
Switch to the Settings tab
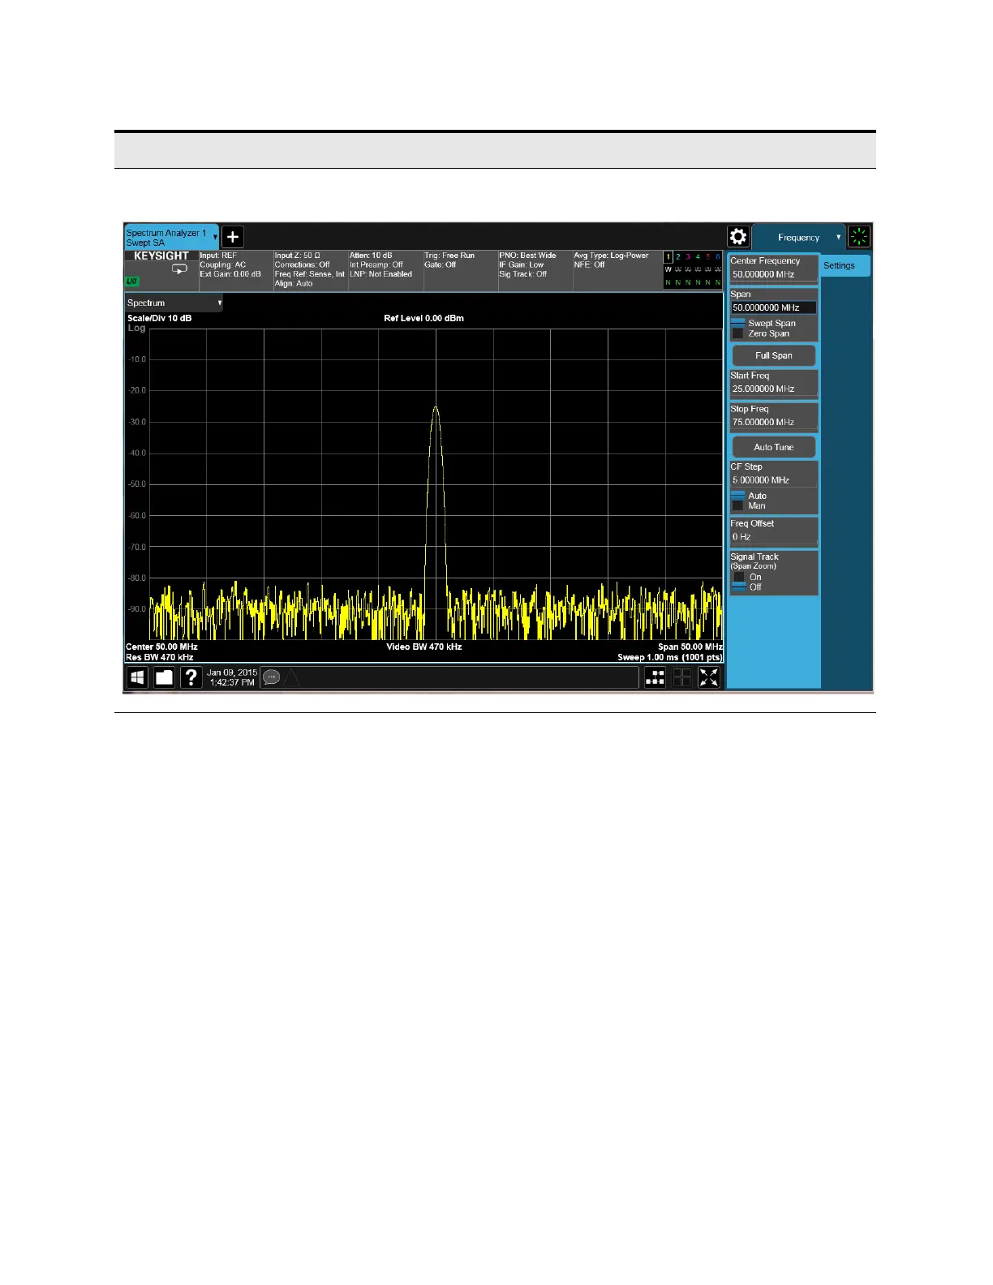pyautogui.click(x=845, y=265)
